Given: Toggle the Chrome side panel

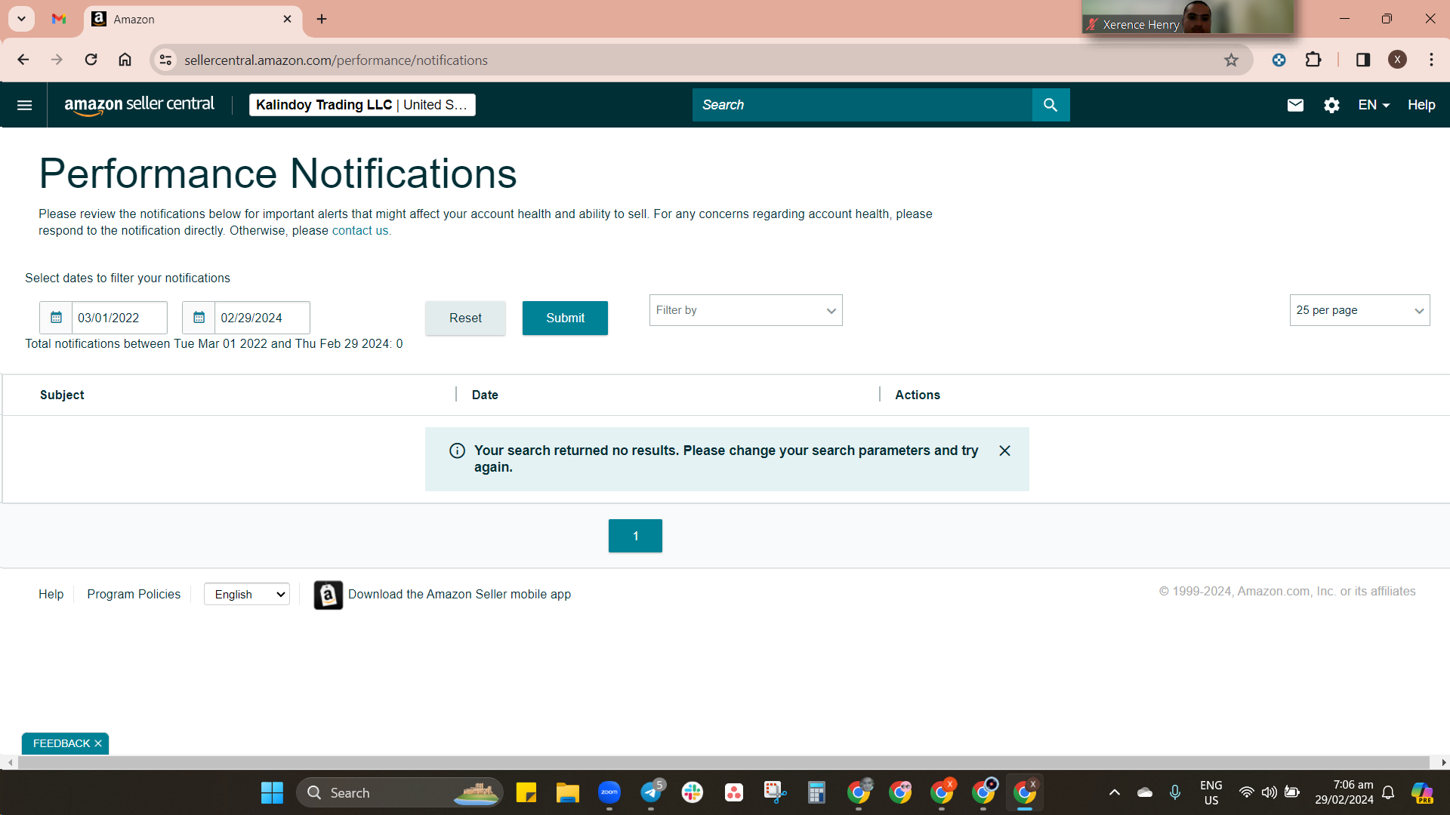Looking at the screenshot, I should coord(1363,60).
